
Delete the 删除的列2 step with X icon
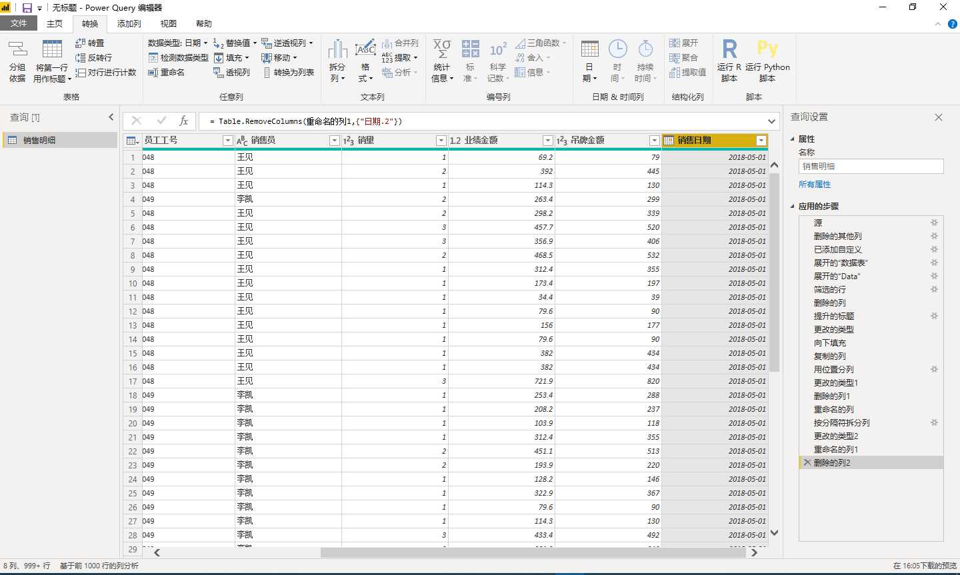pos(807,462)
